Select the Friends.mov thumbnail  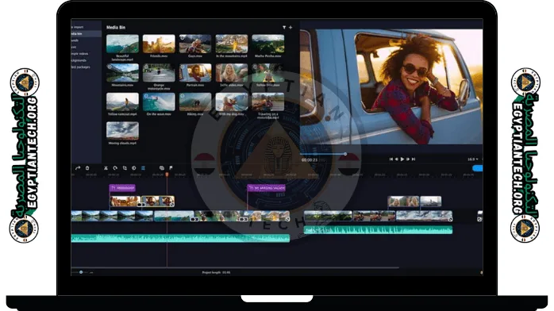pyautogui.click(x=159, y=44)
